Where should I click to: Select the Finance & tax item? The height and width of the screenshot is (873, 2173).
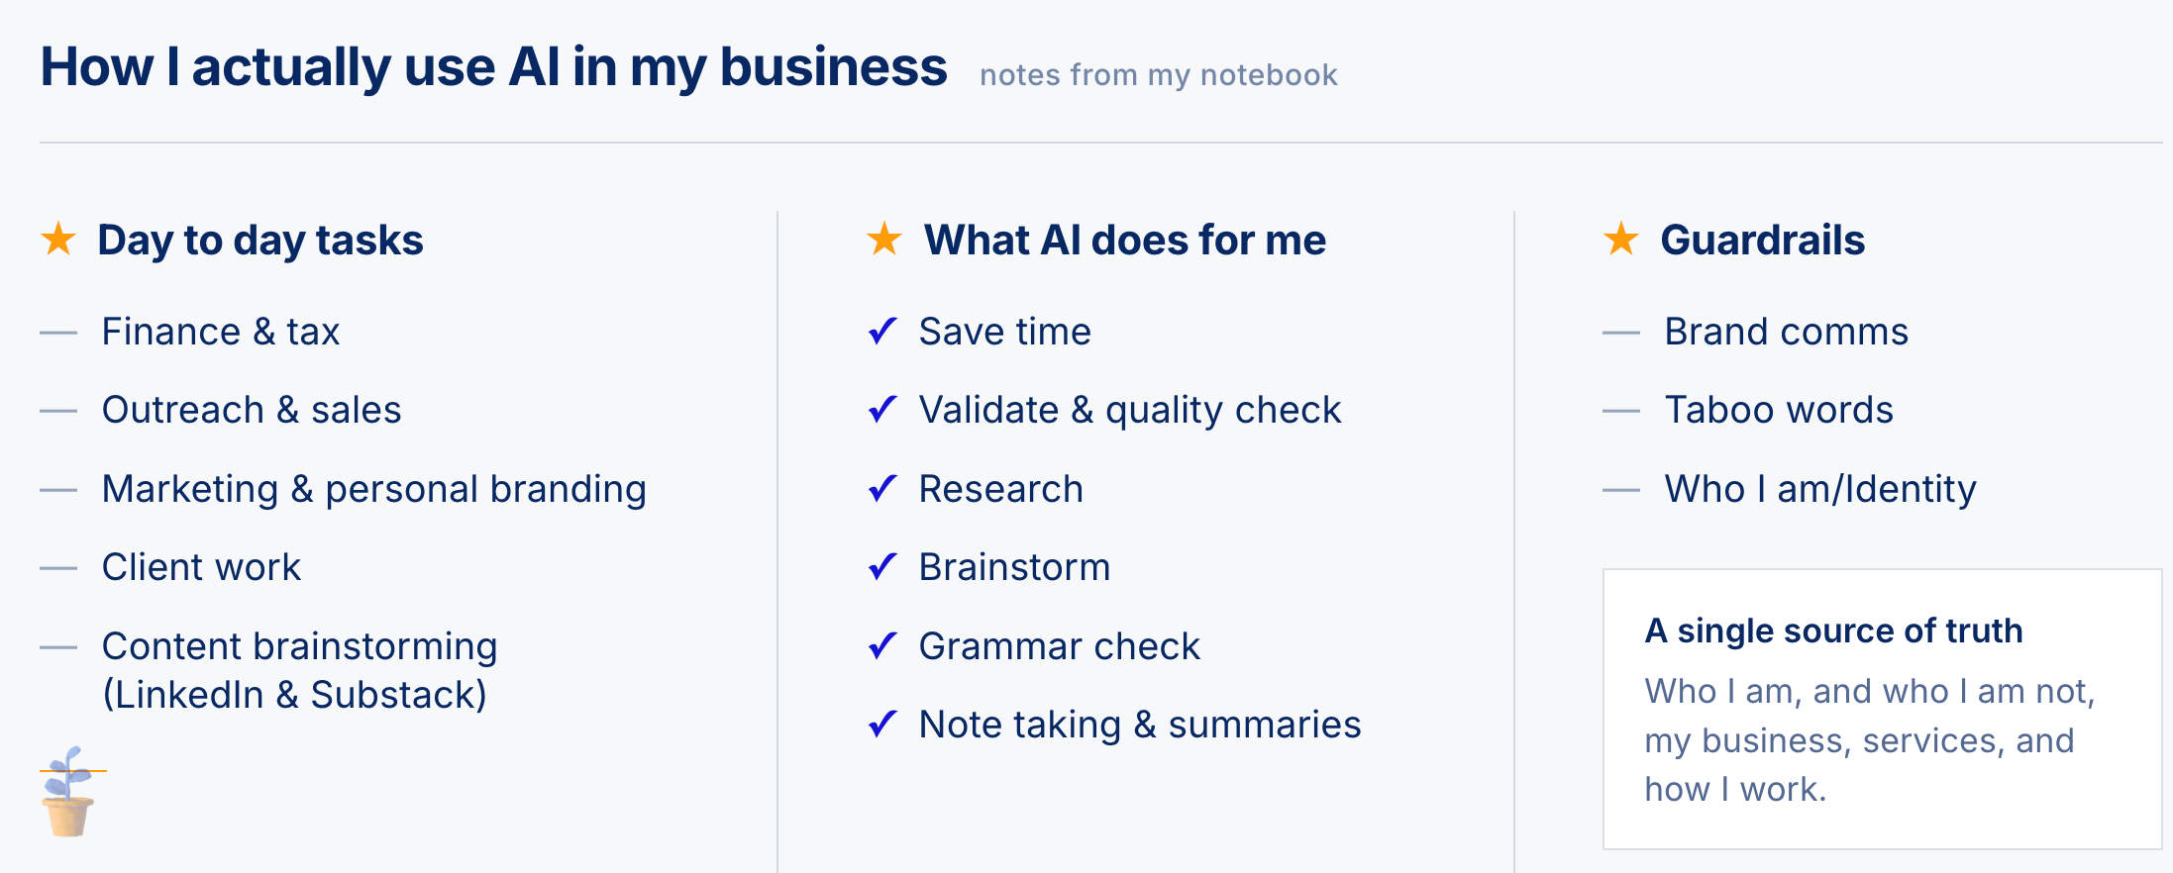tap(221, 332)
